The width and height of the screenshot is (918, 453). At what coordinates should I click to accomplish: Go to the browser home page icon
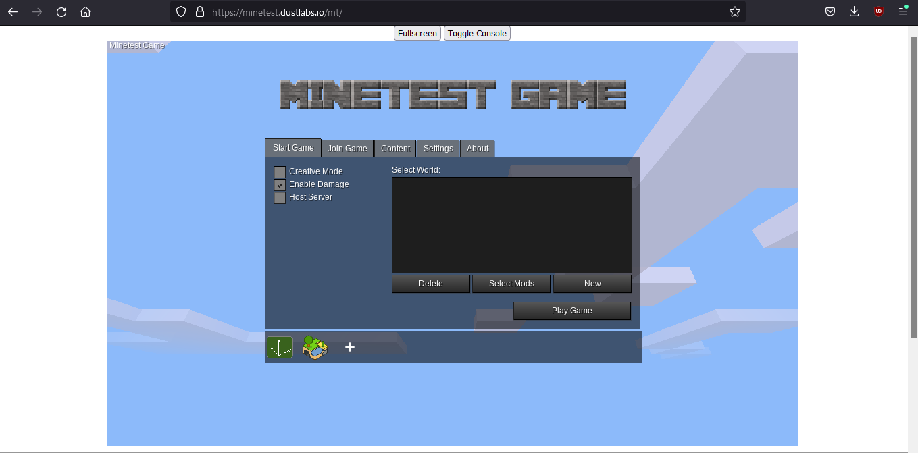85,12
